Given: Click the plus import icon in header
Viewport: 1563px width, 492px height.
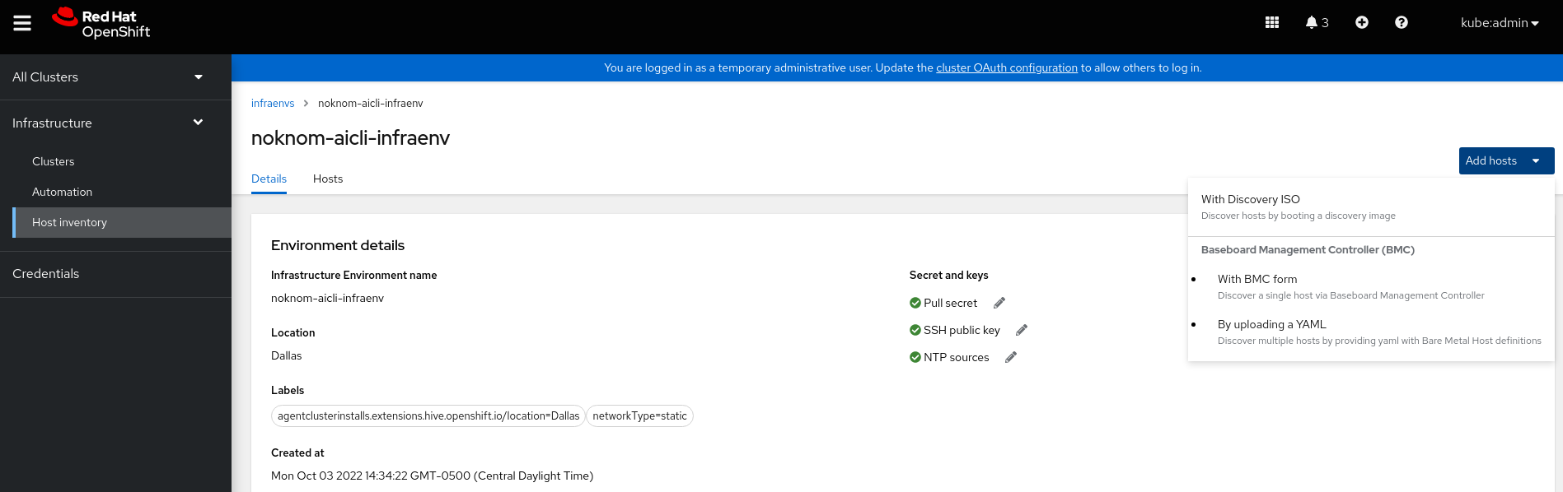Looking at the screenshot, I should 1361,23.
